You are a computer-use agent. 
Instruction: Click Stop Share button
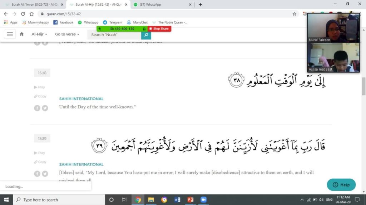point(159,29)
